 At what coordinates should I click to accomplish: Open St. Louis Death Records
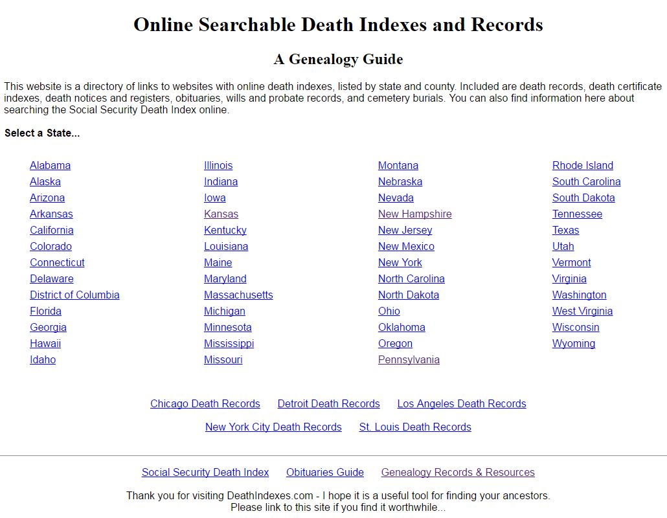coord(414,427)
